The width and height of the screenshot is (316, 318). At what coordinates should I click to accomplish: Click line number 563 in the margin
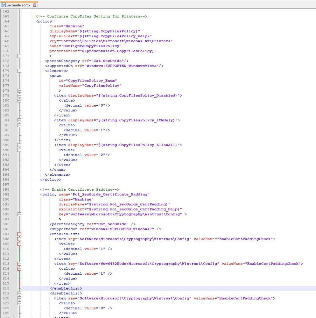pyautogui.click(x=6, y=17)
